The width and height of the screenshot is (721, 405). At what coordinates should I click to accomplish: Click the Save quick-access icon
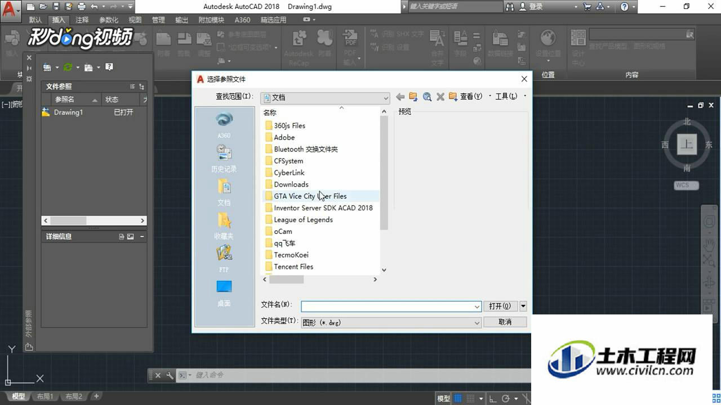point(56,7)
